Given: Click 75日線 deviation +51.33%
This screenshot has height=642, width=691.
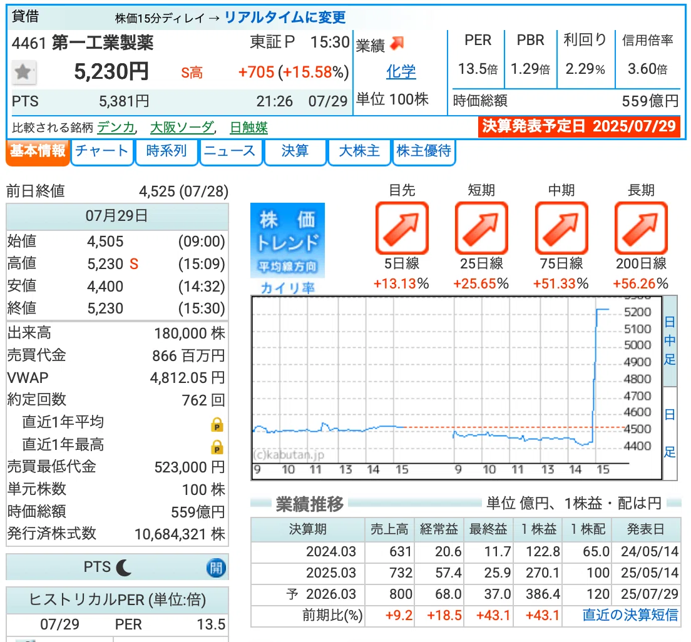Looking at the screenshot, I should tap(561, 283).
